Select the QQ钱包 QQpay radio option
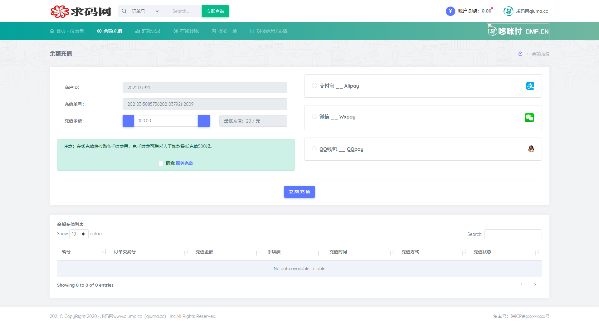 (314, 149)
